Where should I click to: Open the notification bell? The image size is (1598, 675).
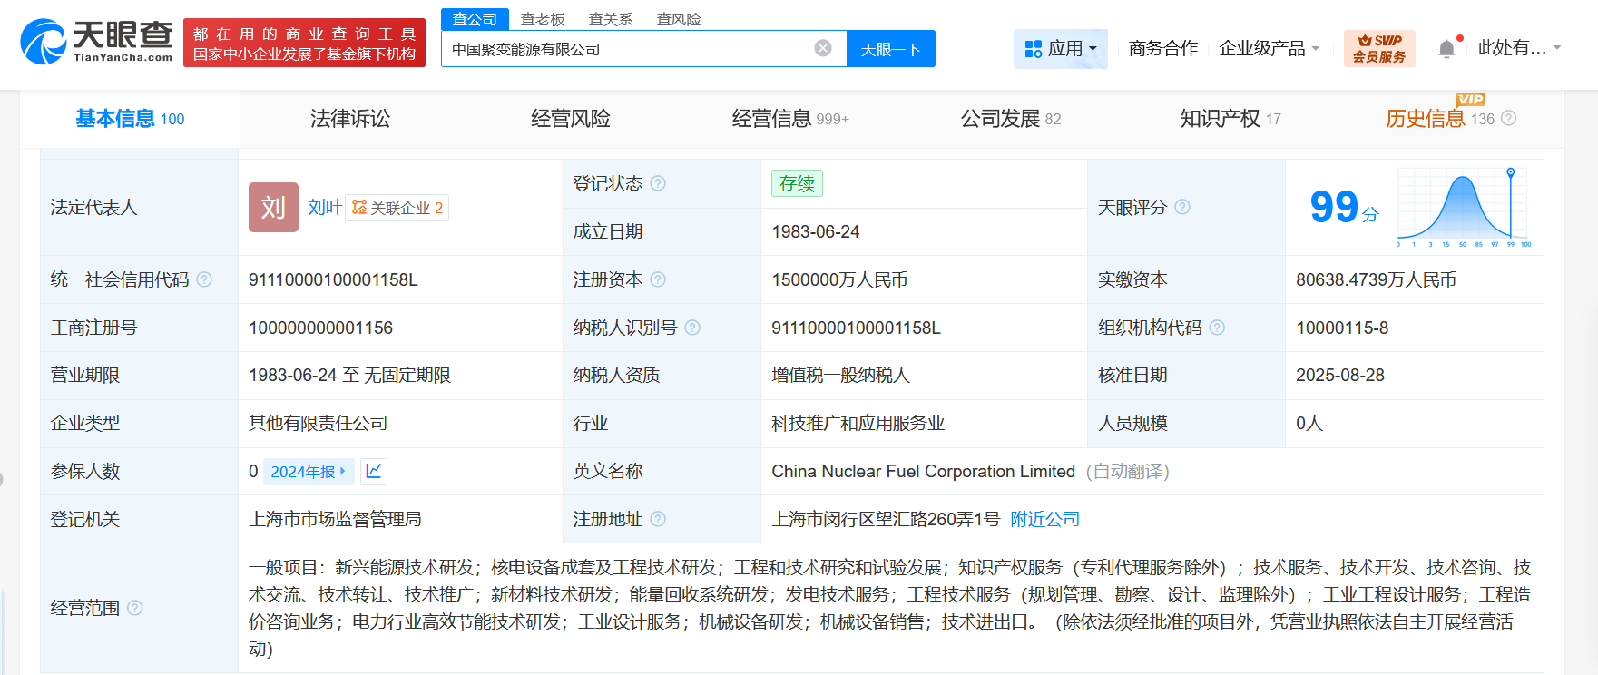(1446, 49)
